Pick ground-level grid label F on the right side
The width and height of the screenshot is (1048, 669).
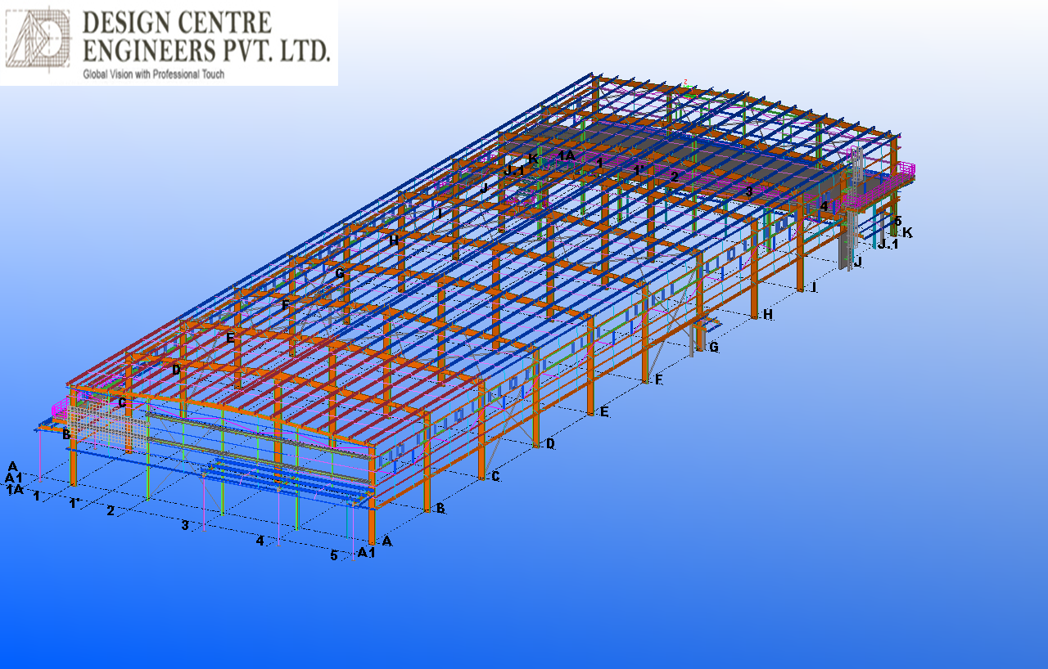(x=658, y=379)
